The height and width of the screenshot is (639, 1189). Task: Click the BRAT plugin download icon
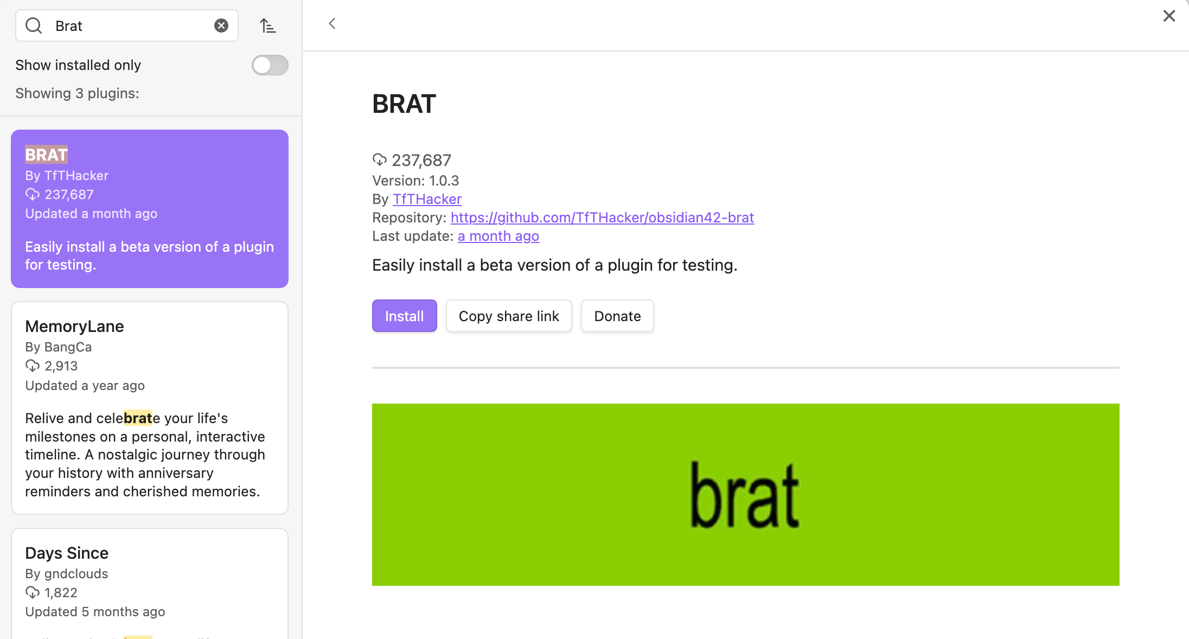pyautogui.click(x=380, y=159)
